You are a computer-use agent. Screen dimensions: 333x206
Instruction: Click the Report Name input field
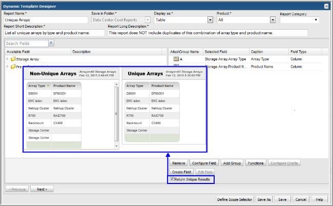[38, 20]
